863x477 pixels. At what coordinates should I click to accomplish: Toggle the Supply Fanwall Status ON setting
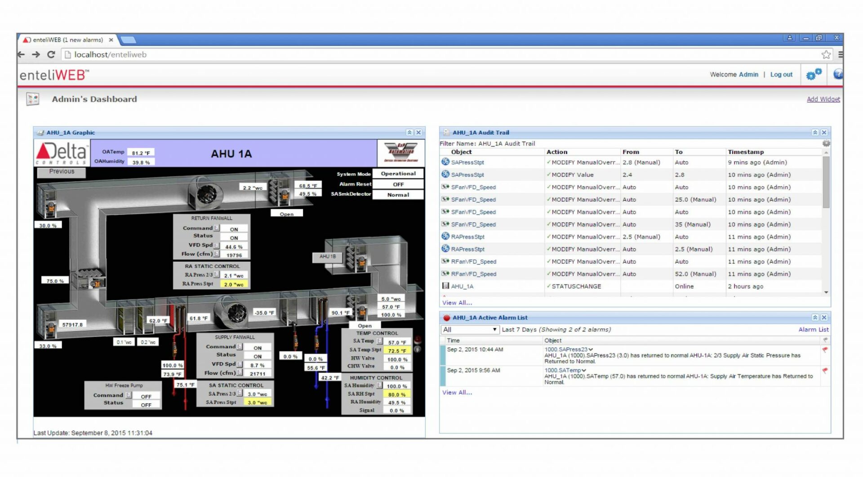click(x=258, y=355)
